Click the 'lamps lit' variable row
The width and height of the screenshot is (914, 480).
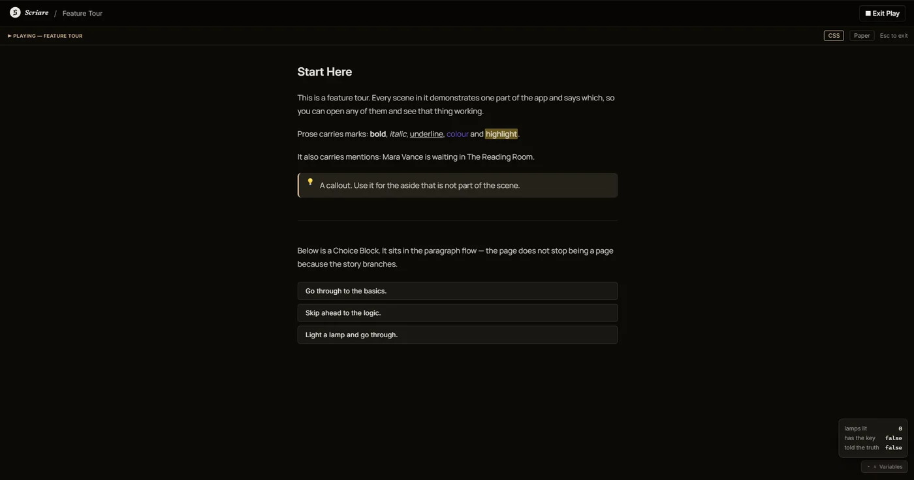coord(873,428)
